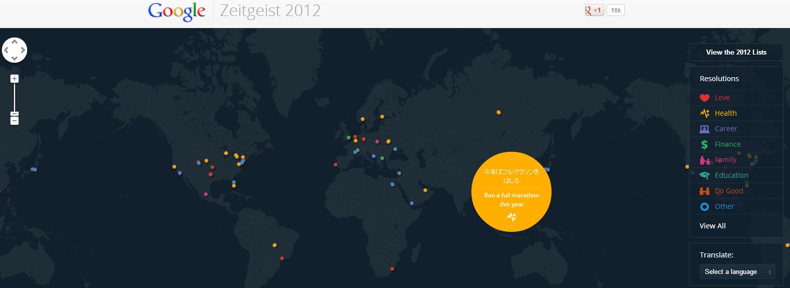Click the Do Good binoculars icon
790x288 pixels.
[704, 191]
